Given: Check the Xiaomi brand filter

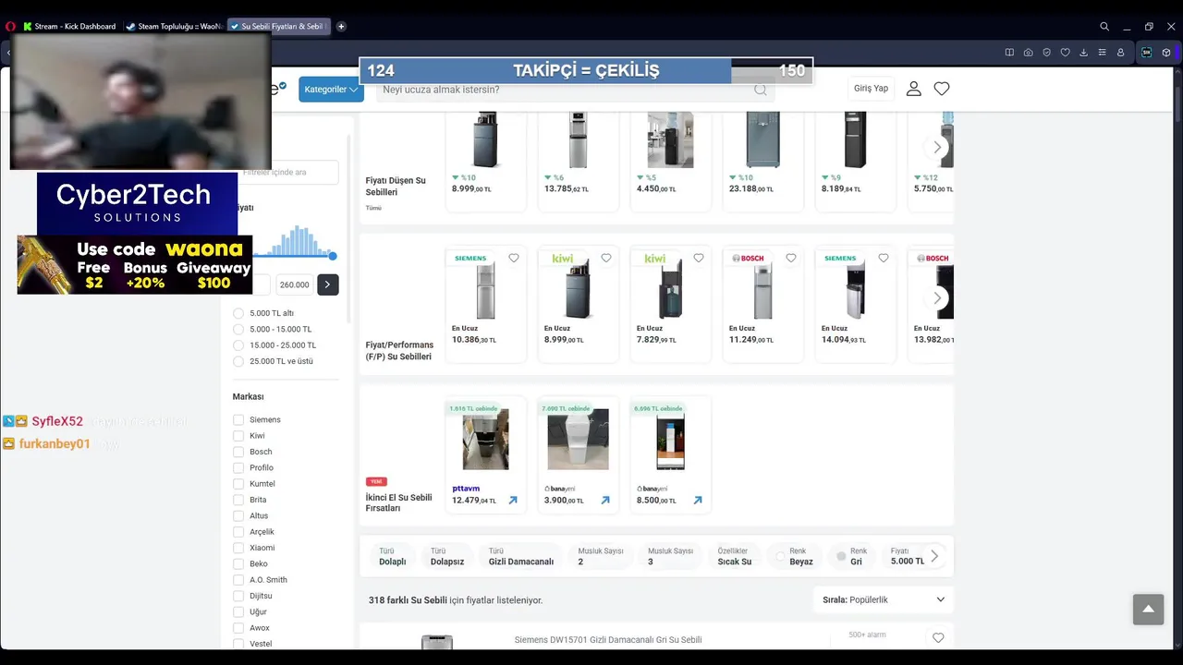Looking at the screenshot, I should point(238,548).
